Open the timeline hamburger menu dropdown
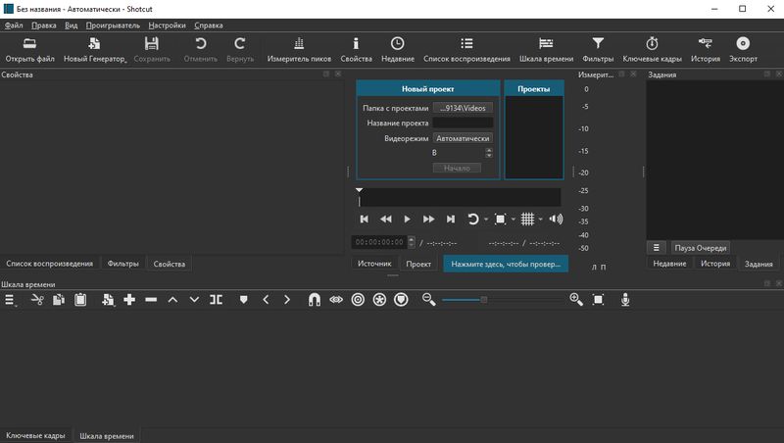The width and height of the screenshot is (784, 443). pos(11,300)
